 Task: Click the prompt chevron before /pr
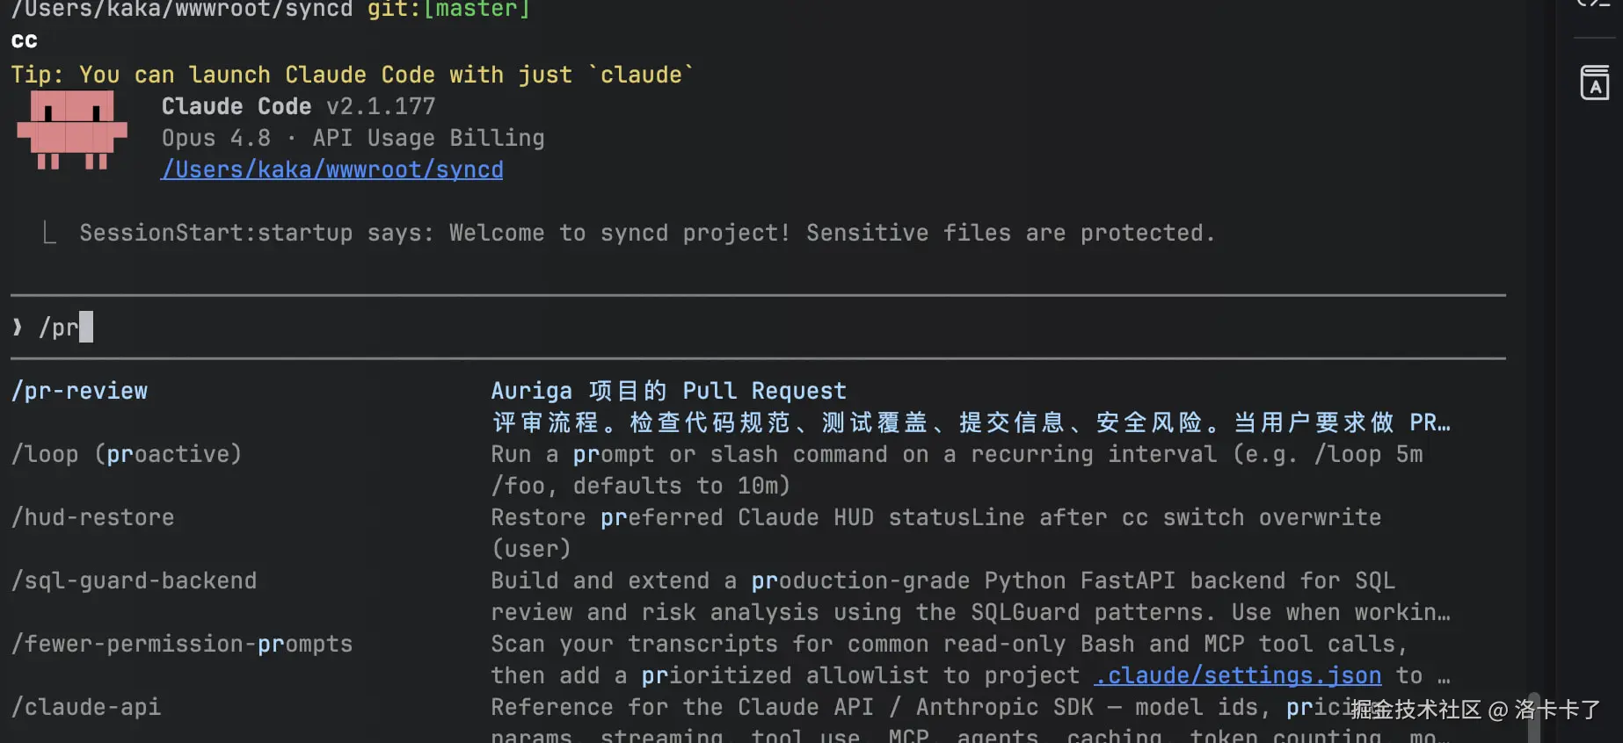tap(18, 328)
